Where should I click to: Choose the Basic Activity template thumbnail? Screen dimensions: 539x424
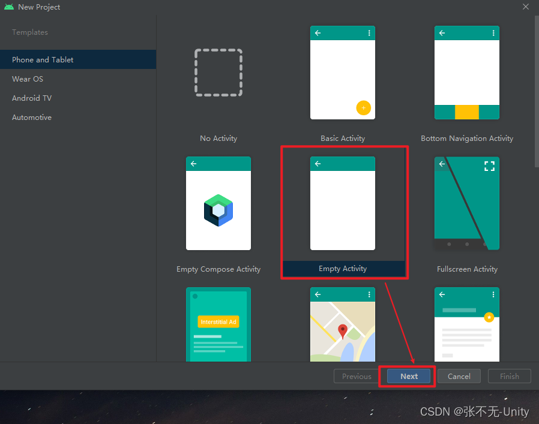(343, 73)
